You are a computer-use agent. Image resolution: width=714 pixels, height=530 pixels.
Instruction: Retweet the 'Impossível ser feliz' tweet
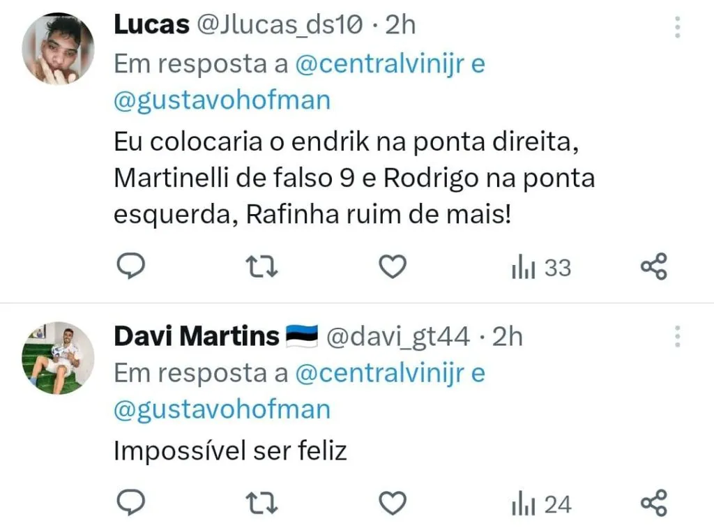(x=261, y=503)
